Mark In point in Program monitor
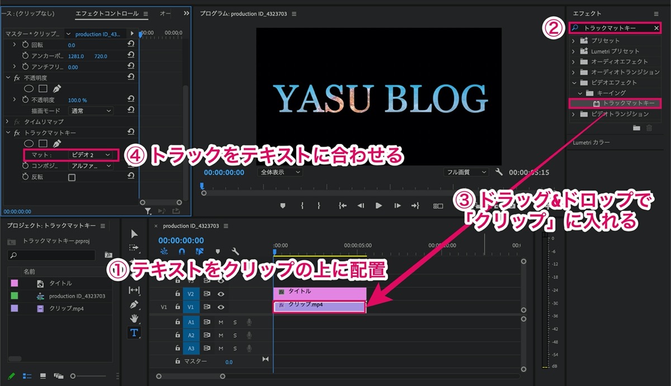Screen dimensions: 671x386 (x=302, y=206)
